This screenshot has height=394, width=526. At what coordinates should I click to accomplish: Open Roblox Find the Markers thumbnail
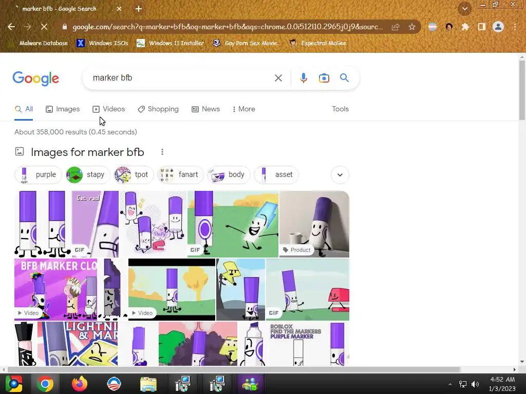308,344
